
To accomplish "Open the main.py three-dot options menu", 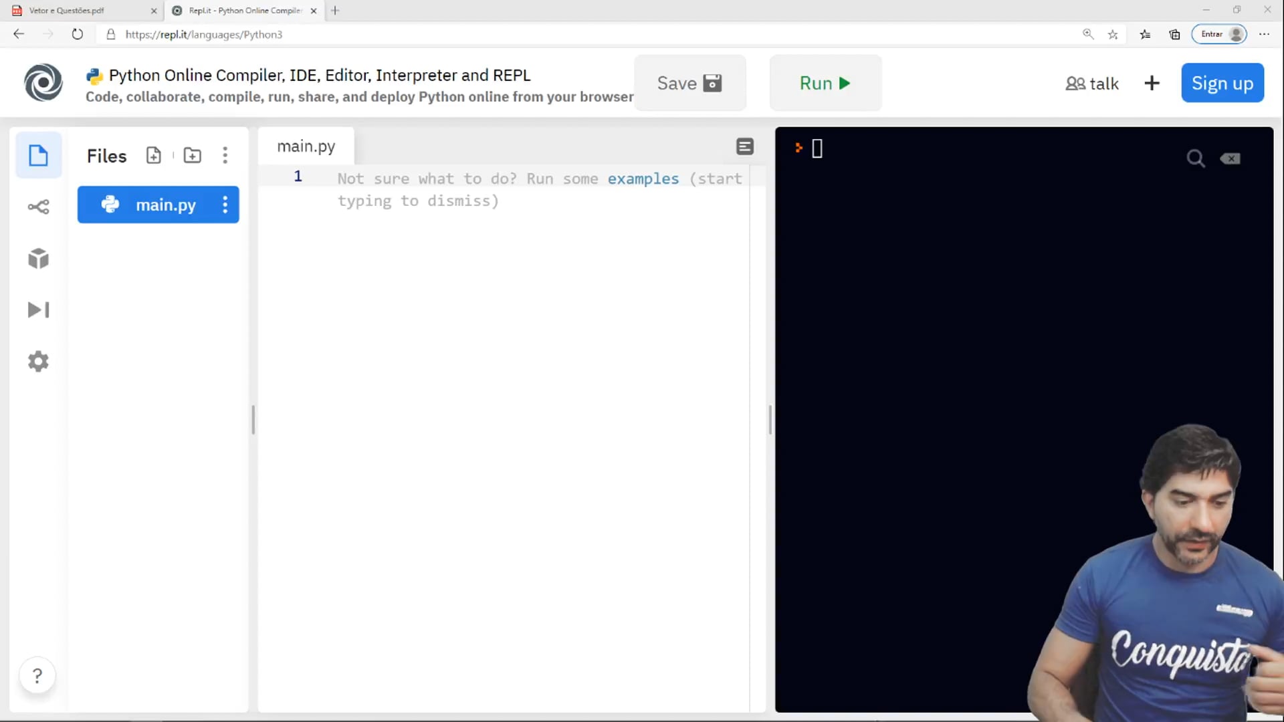I will (x=225, y=205).
